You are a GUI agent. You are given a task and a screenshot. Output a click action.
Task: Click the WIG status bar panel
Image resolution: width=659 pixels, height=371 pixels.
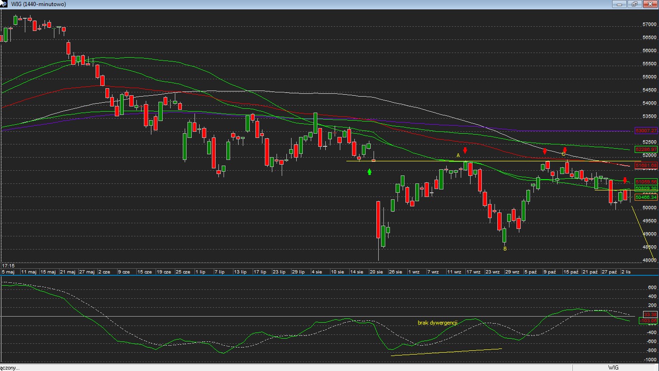tap(613, 368)
